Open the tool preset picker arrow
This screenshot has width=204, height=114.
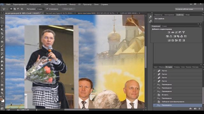coord(7,9)
